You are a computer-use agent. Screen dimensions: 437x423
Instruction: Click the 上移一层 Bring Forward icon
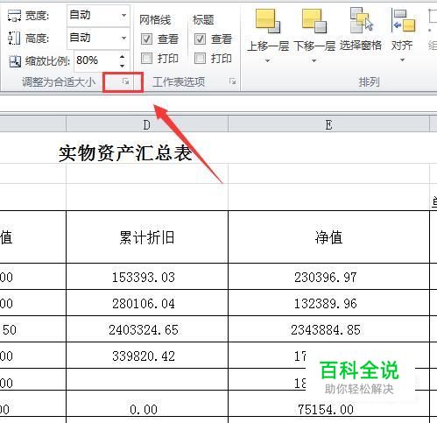268,21
